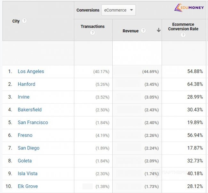Sort by the Transactions column header
This screenshot has width=208, height=193.
click(92, 27)
